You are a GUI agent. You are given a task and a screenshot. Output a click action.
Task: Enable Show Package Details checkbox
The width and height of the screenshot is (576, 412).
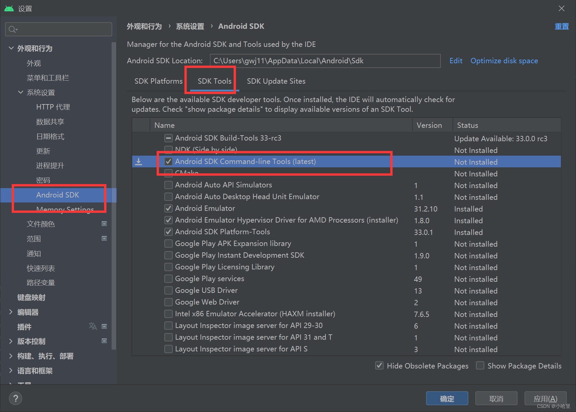(x=480, y=365)
